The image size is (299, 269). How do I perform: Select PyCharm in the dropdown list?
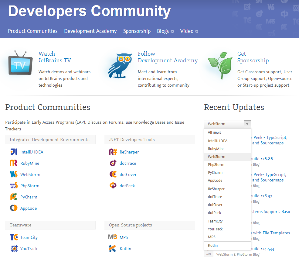(227, 173)
